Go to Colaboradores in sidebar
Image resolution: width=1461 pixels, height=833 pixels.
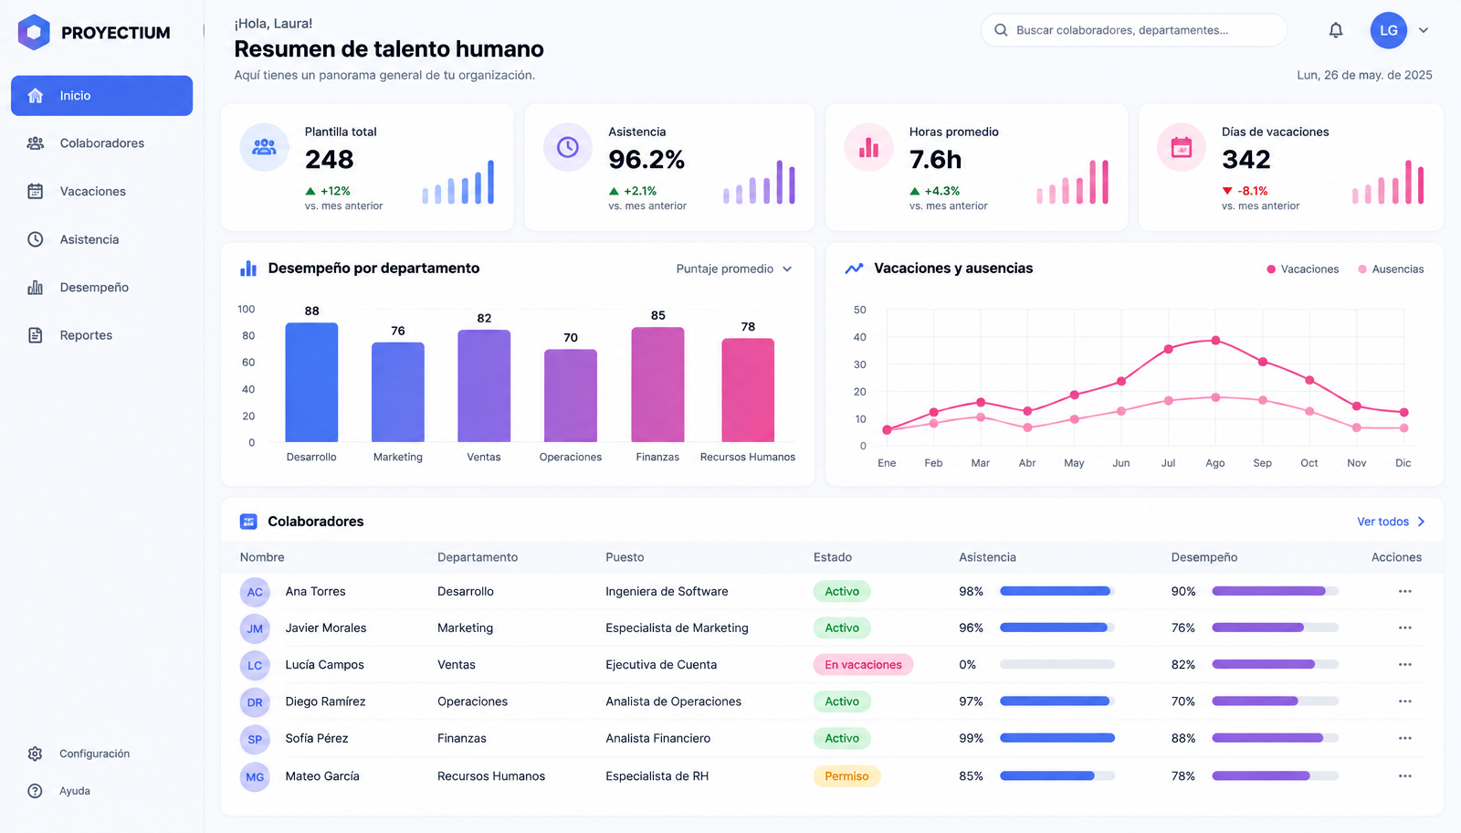click(101, 143)
